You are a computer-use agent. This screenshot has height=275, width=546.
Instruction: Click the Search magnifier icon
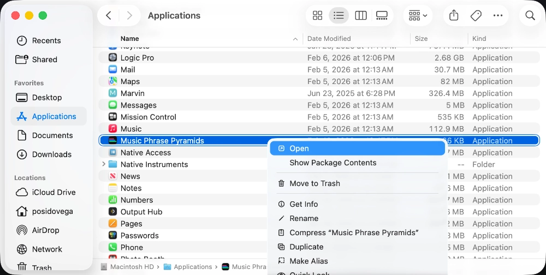tap(530, 15)
